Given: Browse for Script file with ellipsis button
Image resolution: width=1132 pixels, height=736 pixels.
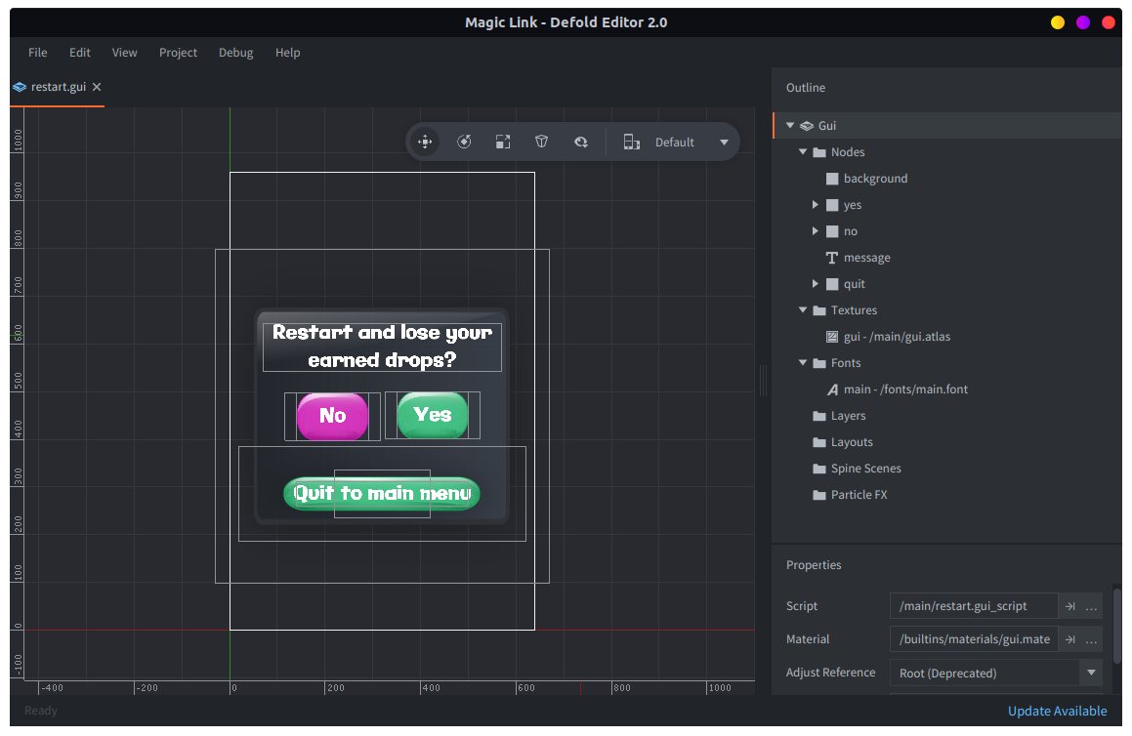Looking at the screenshot, I should click(x=1092, y=606).
